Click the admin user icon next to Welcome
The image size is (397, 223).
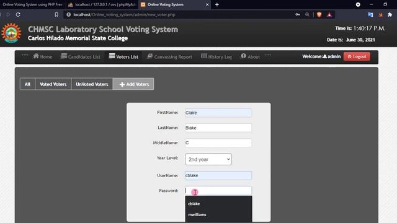click(x=325, y=56)
